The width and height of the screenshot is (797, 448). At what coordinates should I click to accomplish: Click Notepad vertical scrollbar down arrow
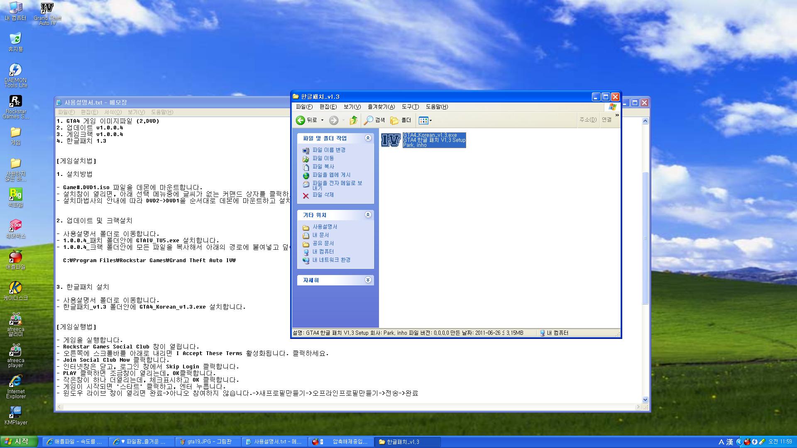645,400
